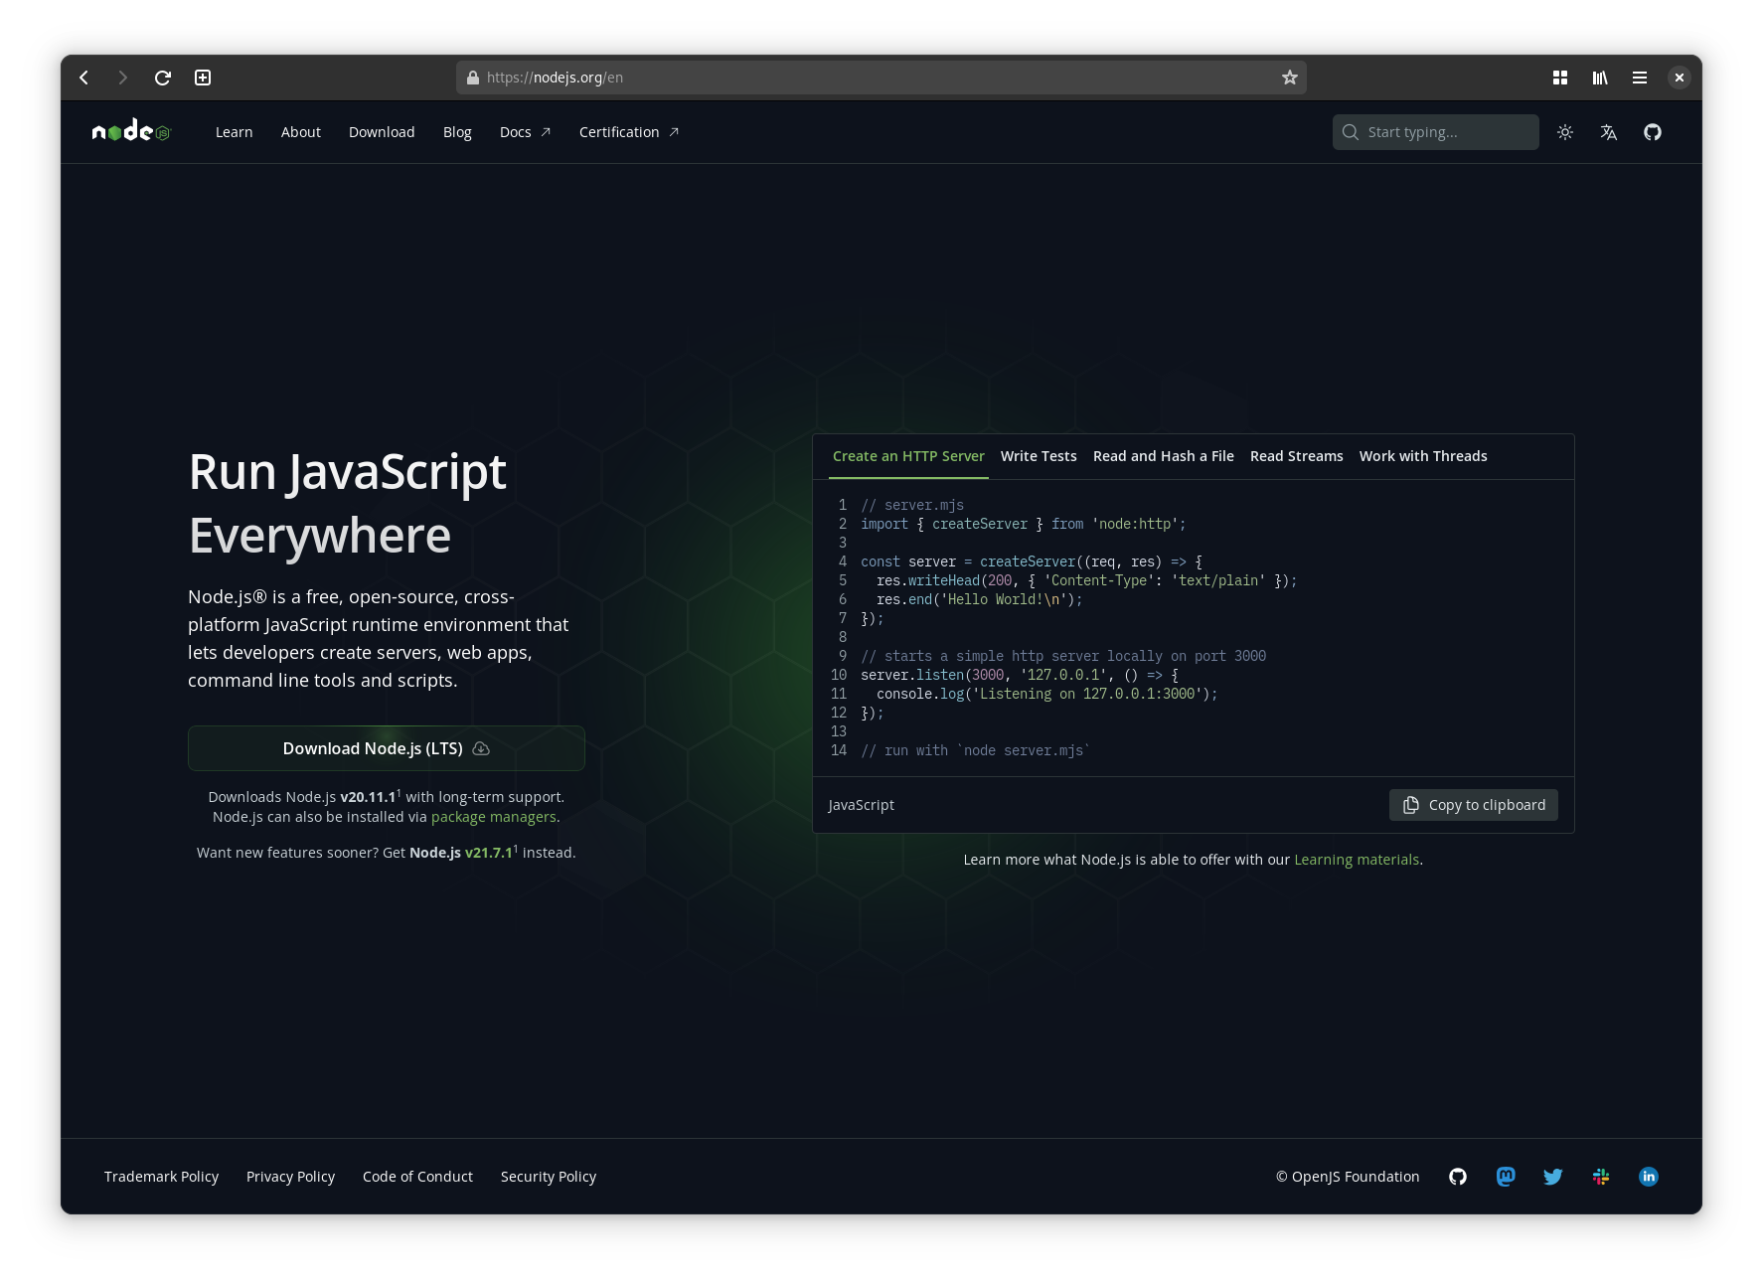
Task: Open the browser grid view icon
Action: (x=1560, y=78)
